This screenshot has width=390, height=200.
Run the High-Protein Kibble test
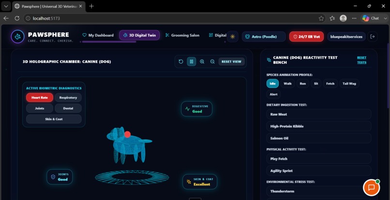(319, 126)
